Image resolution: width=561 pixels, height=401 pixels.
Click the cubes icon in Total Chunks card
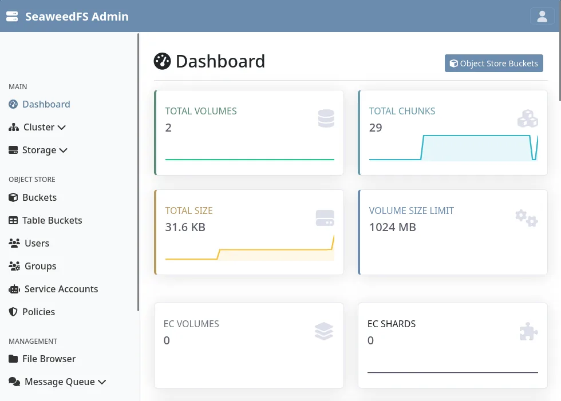pos(528,118)
